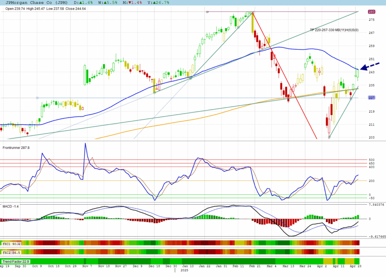Click the Low 237.58 readout
Screen dimensions: 386x277
(55, 9)
